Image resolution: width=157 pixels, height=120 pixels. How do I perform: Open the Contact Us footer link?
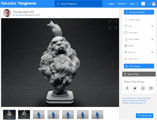tap(126, 101)
